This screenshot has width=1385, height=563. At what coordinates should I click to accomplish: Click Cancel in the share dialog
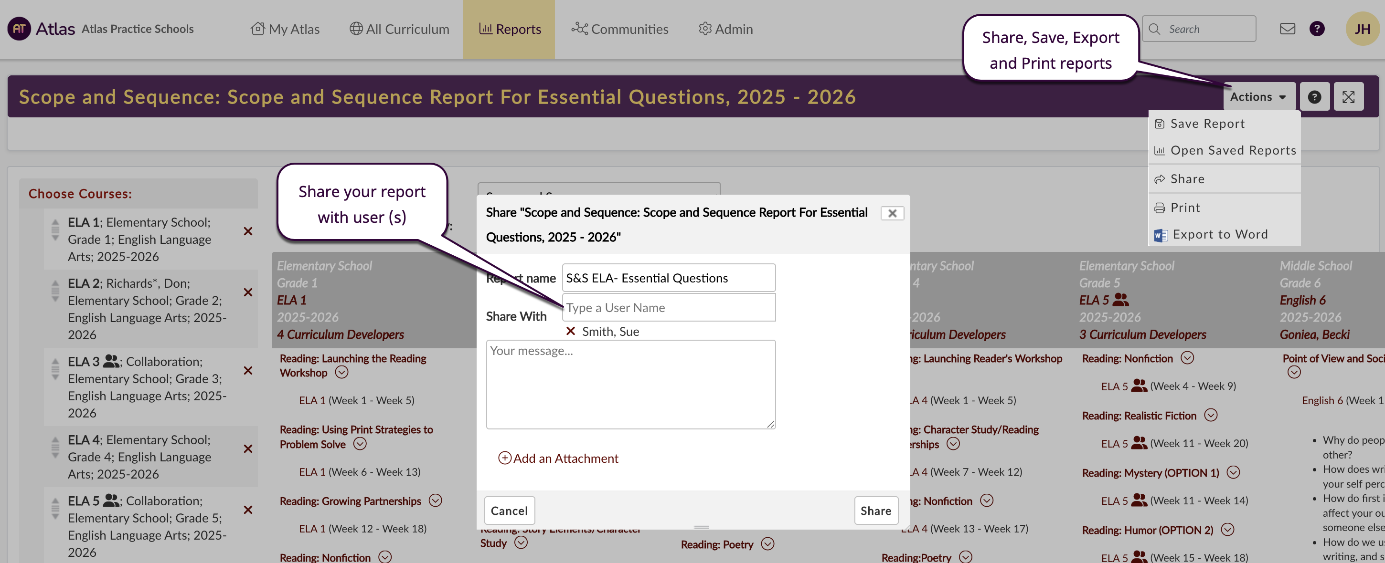tap(509, 511)
